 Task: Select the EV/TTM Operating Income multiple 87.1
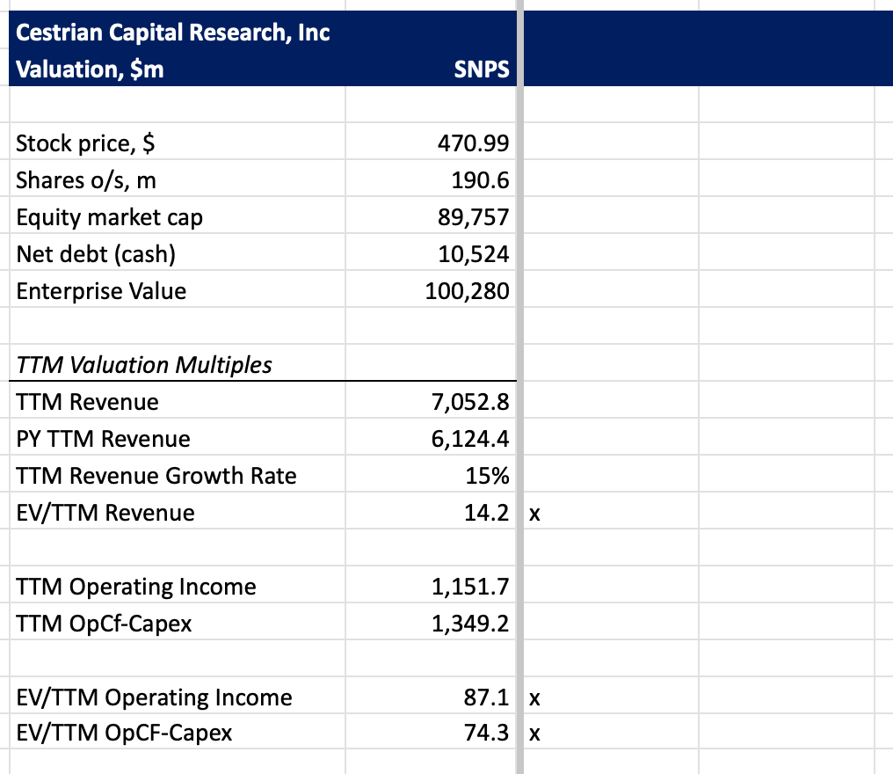486,697
